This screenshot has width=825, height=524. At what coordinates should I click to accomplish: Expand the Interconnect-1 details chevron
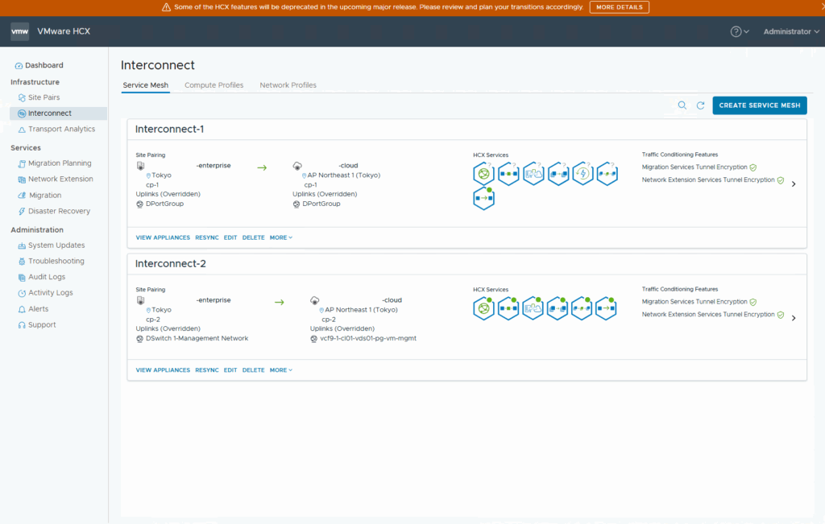[794, 184]
